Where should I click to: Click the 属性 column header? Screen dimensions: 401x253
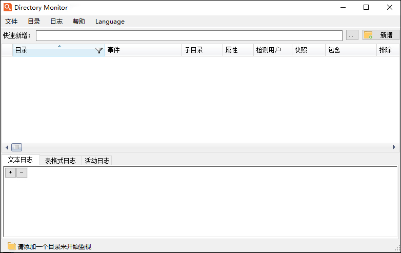click(238, 50)
